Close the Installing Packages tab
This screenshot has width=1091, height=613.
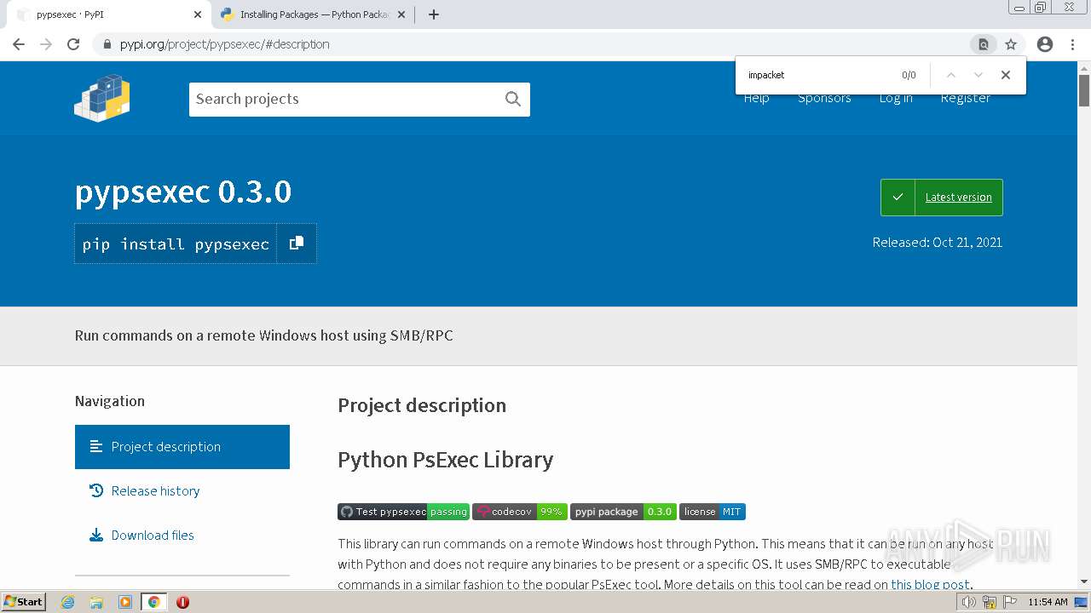tap(401, 14)
